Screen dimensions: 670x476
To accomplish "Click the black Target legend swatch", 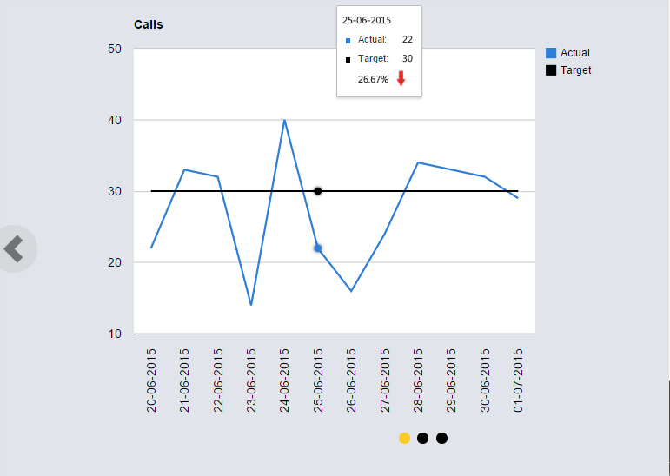I will 551,69.
